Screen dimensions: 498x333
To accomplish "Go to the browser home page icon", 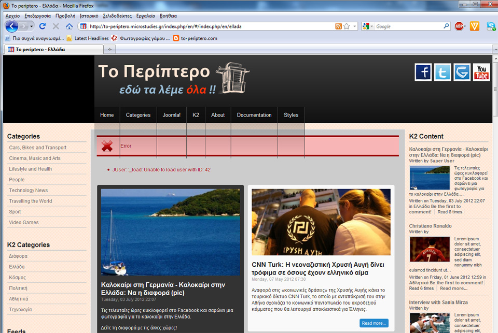I will pos(69,26).
